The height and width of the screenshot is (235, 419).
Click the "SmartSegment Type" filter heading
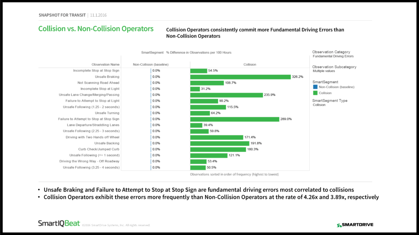[330, 101]
